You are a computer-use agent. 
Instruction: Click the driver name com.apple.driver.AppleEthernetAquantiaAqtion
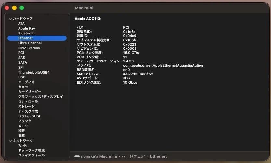(163, 65)
